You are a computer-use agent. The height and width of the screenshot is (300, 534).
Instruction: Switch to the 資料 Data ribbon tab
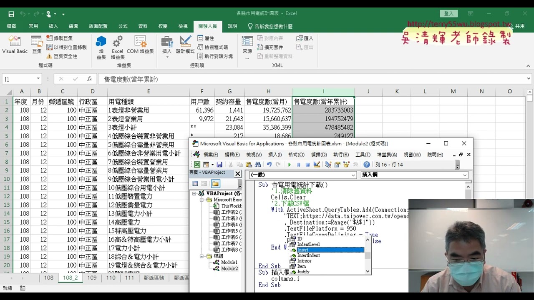(143, 26)
